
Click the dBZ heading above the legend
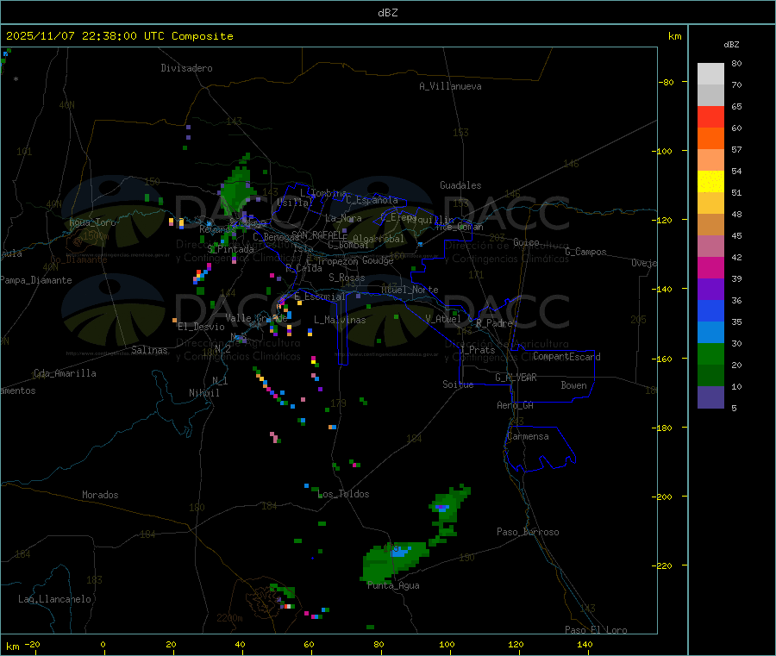[x=731, y=45]
